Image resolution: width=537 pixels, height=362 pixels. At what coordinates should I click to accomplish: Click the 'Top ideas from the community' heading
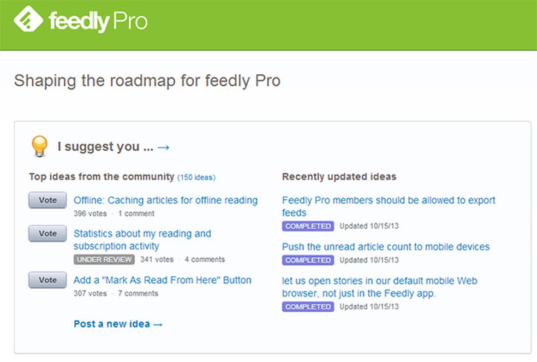click(101, 176)
